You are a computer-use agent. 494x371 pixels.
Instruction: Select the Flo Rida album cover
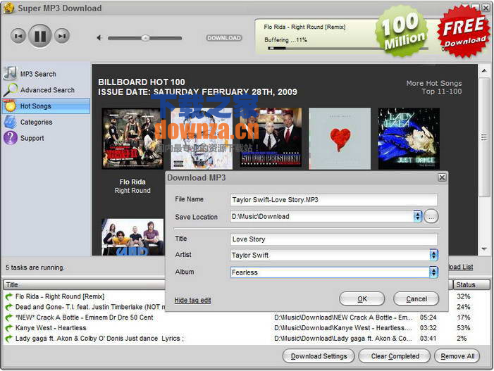pos(132,139)
